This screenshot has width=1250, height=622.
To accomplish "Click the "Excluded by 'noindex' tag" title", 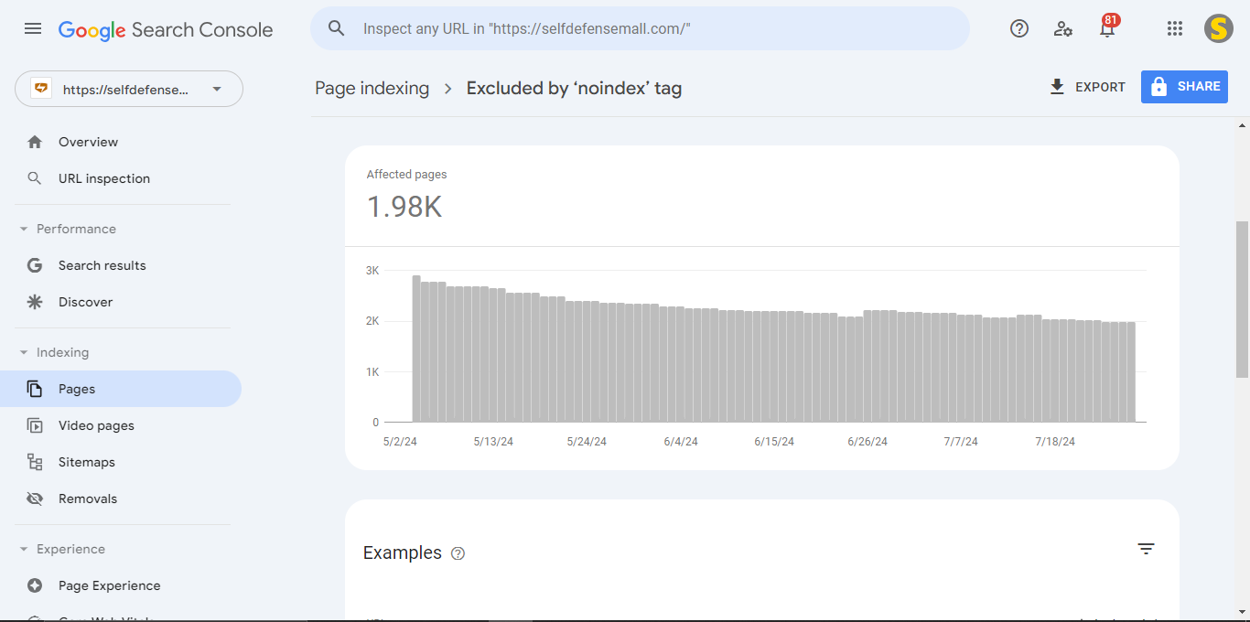I will click(x=574, y=88).
